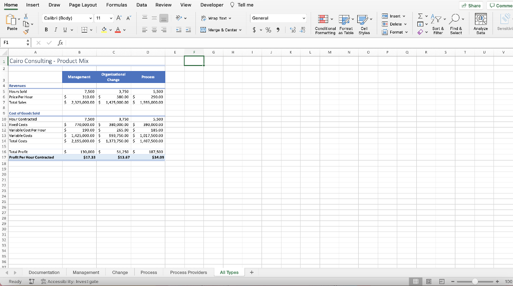This screenshot has height=286, width=513.
Task: Open the Formulas tab
Action: coord(116,5)
